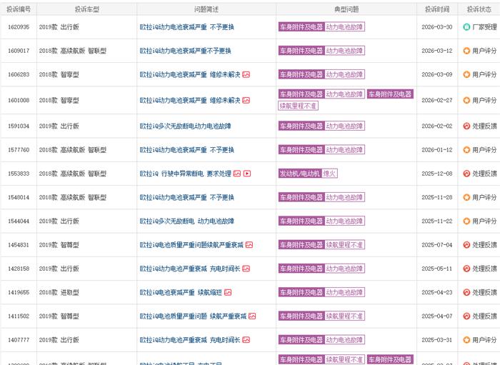500x365 pixels.
Task: Click the 投诉状态 column header
Action: pos(479,9)
